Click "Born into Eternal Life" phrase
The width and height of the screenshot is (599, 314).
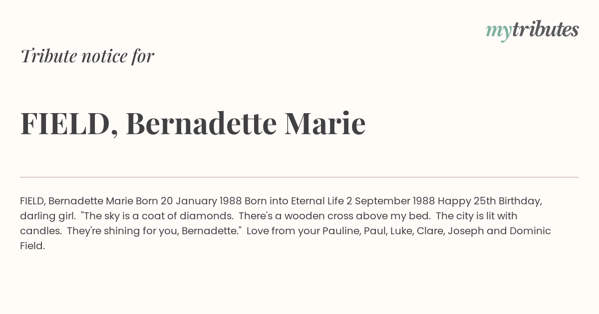coord(294,201)
